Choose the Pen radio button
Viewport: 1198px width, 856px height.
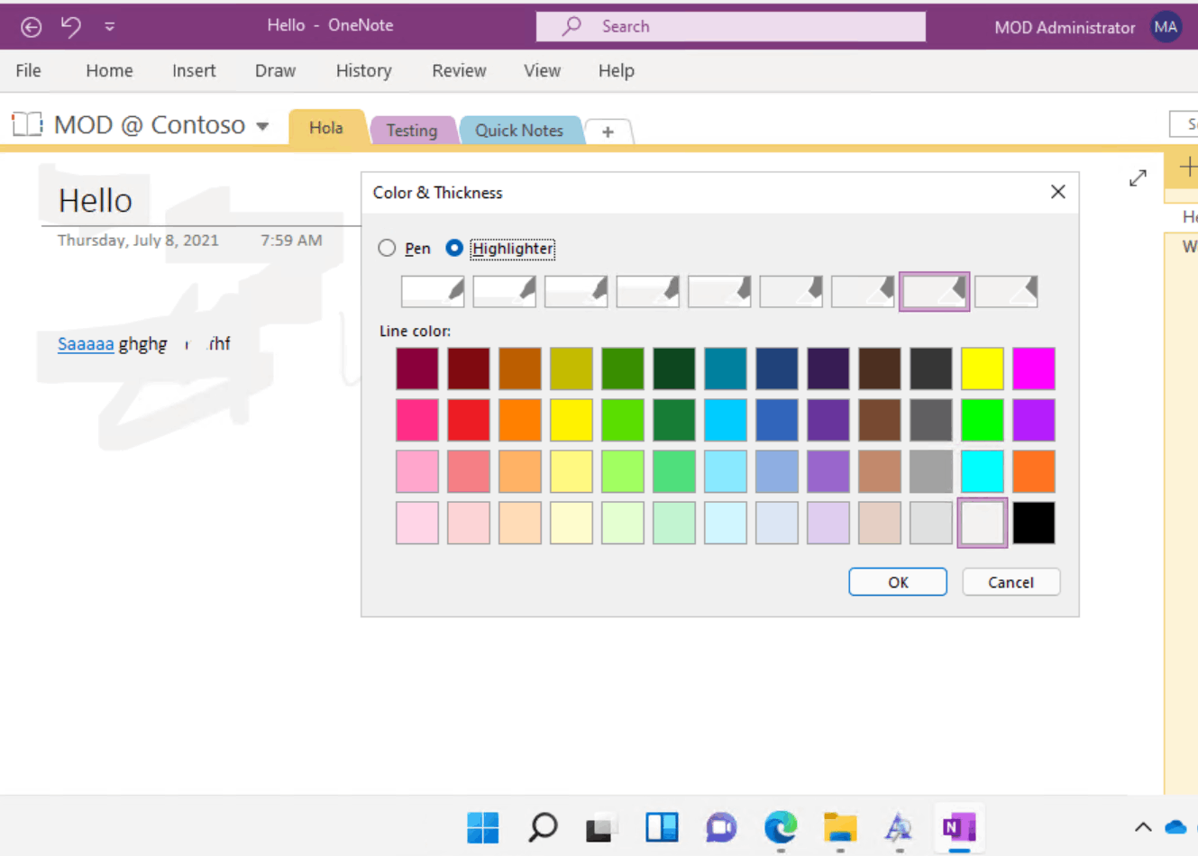387,248
